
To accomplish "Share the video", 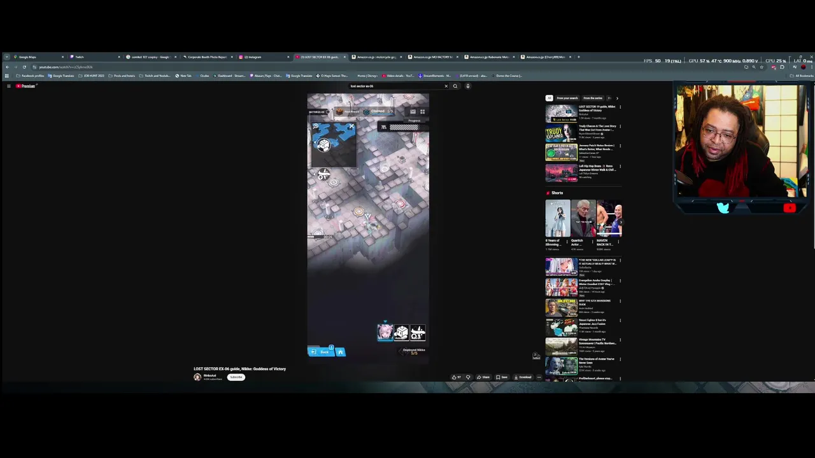I will (483, 377).
